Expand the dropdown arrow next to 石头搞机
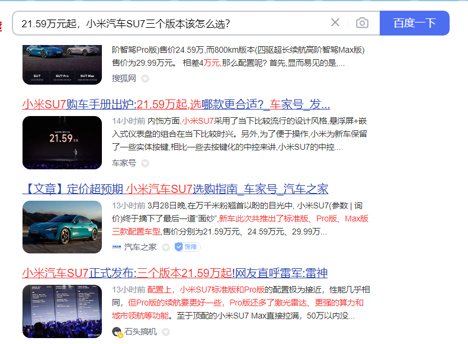The width and height of the screenshot is (468, 344). click(166, 332)
